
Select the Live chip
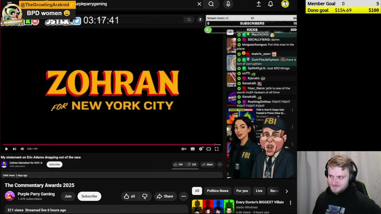[259, 191]
